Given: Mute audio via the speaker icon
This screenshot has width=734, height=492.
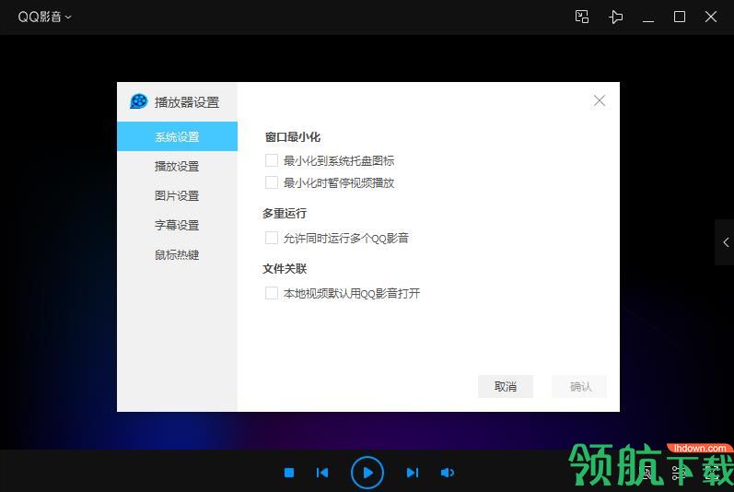Looking at the screenshot, I should 447,473.
